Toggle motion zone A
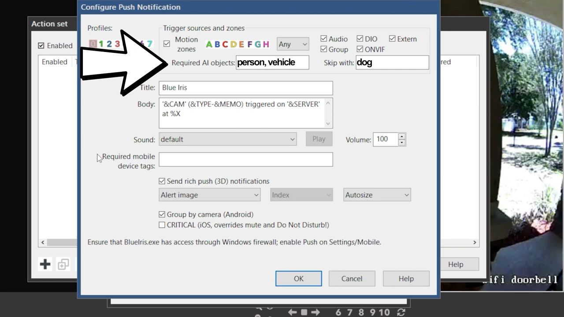 coord(209,44)
